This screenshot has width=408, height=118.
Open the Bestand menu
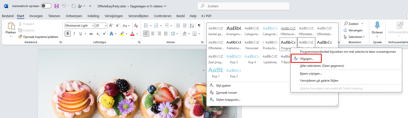pyautogui.click(x=8, y=16)
